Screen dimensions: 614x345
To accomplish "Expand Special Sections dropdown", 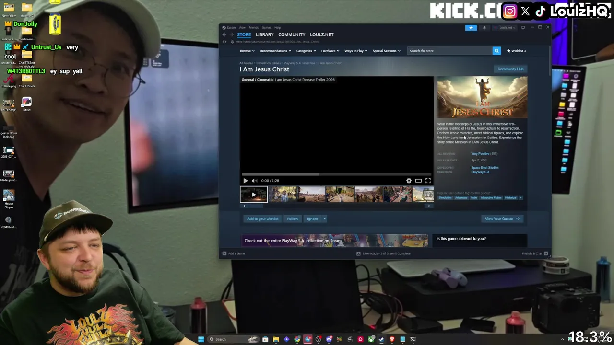I will (386, 51).
